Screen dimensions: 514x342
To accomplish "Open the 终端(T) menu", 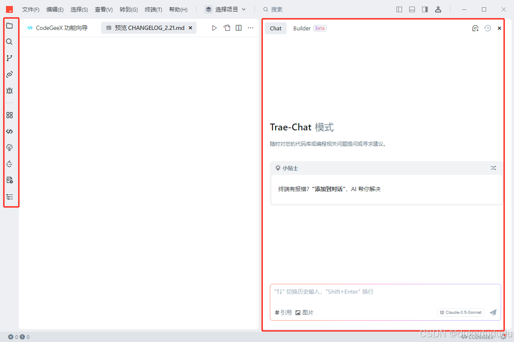I will tap(153, 9).
